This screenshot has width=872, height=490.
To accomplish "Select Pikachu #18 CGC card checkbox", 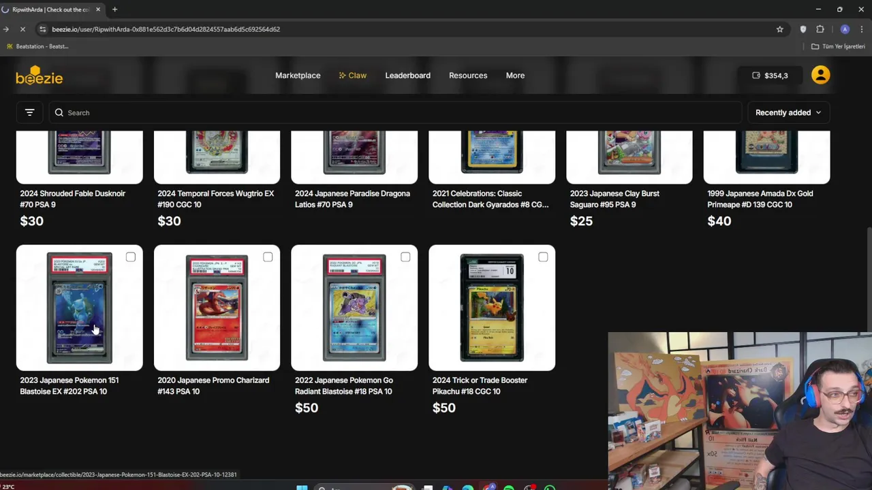I will 543,257.
